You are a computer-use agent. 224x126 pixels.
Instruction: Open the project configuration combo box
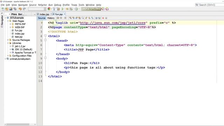[x=37, y=9]
